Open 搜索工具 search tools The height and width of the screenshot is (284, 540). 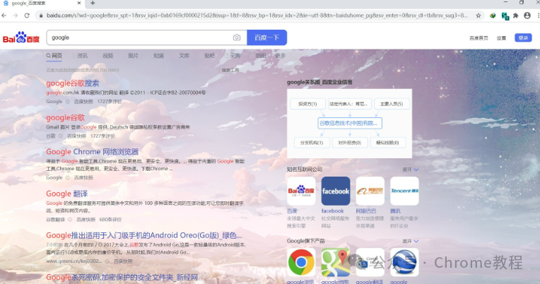click(230, 70)
